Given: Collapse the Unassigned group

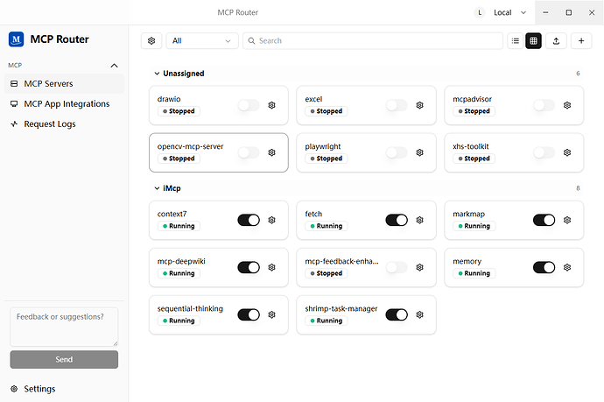Looking at the screenshot, I should (x=157, y=74).
